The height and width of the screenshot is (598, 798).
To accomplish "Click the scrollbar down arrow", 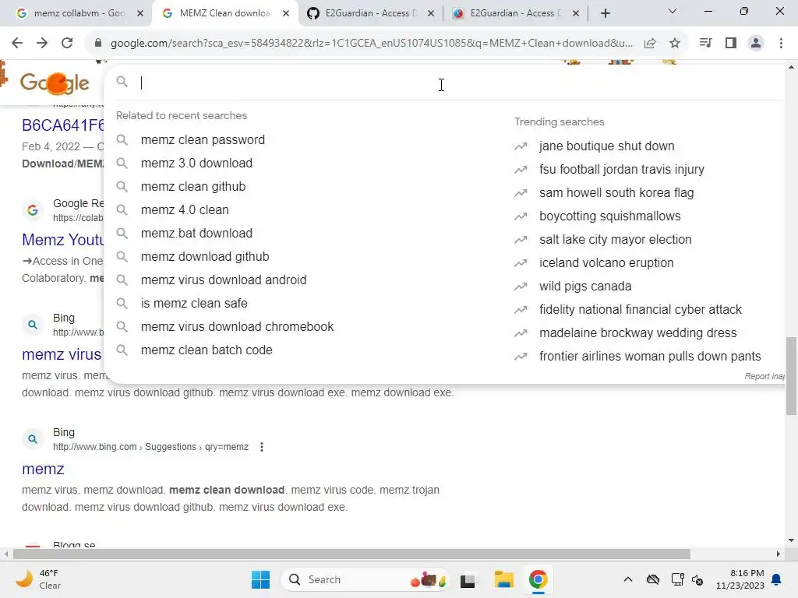I will click(x=792, y=540).
